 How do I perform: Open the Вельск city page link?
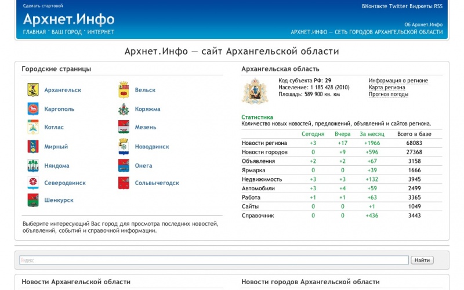[145, 90]
